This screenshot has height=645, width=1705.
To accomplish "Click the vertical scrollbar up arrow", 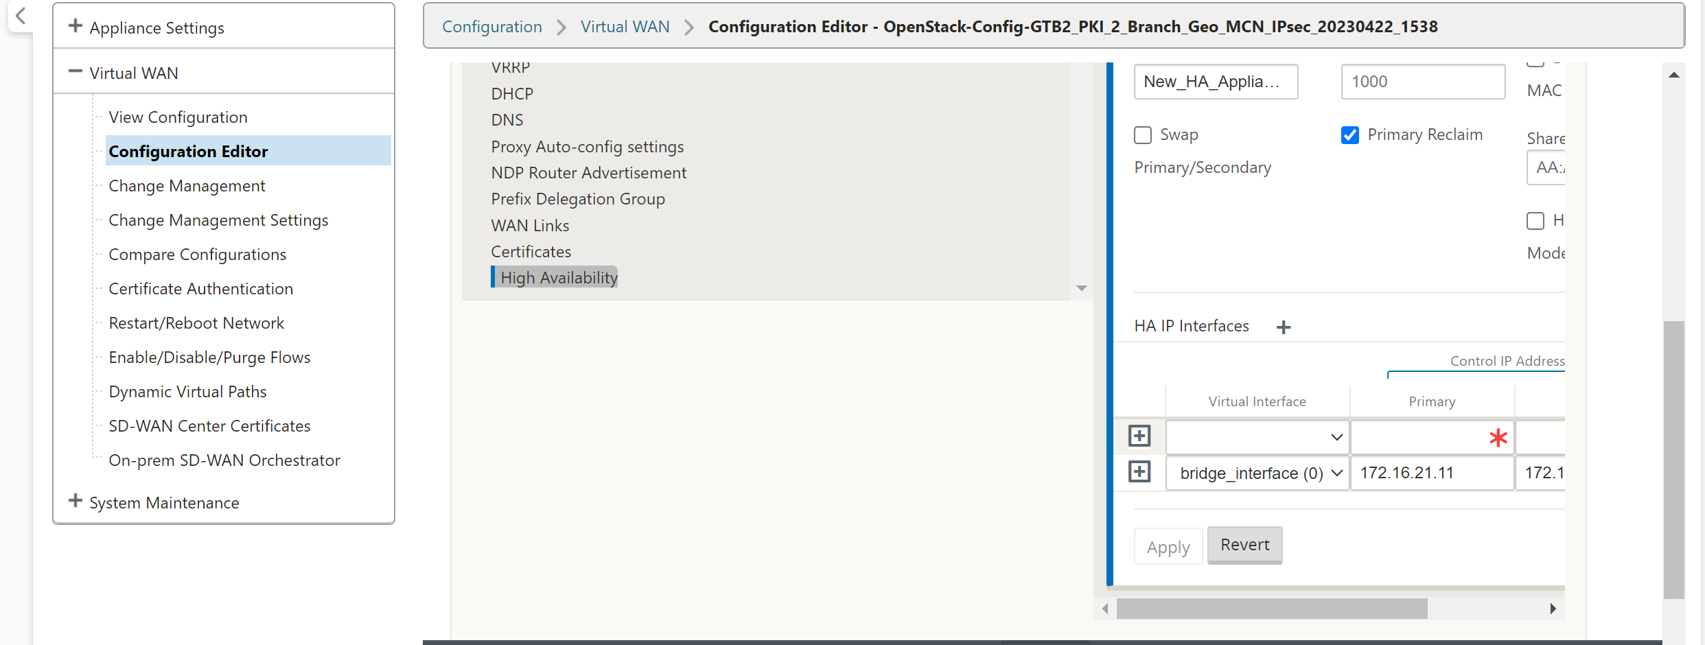I will point(1674,75).
